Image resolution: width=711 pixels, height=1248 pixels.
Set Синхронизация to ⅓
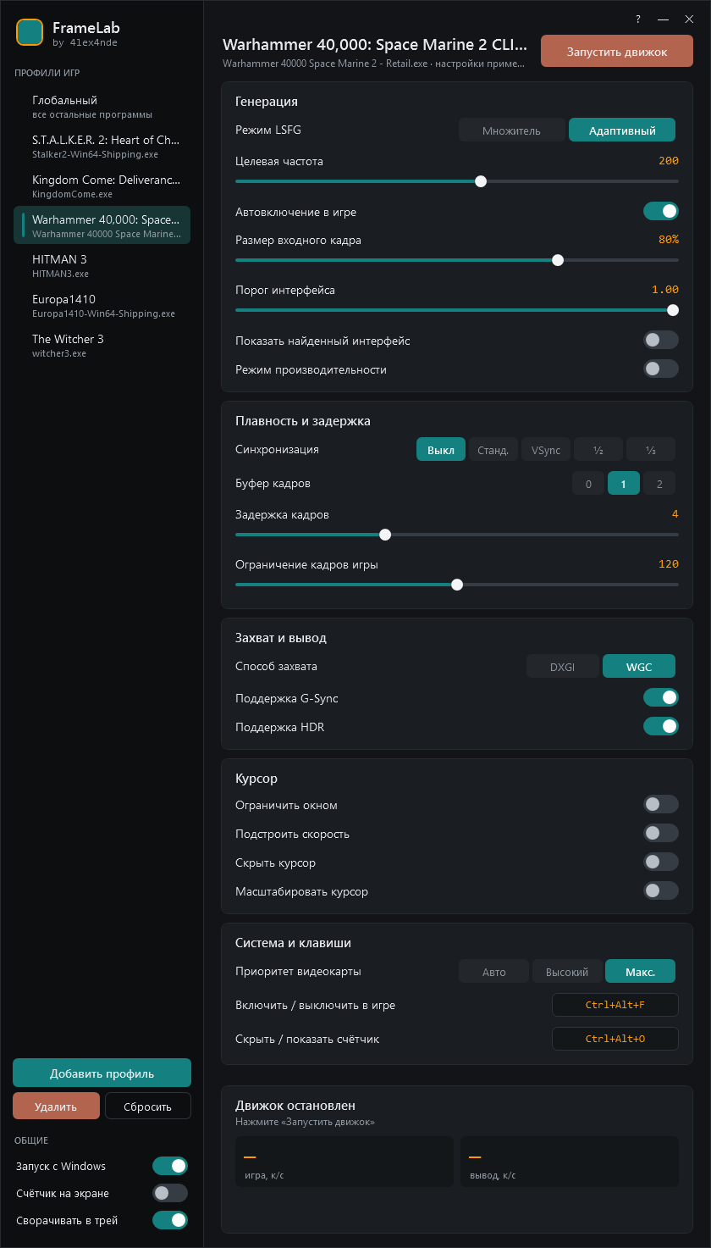[x=651, y=450]
